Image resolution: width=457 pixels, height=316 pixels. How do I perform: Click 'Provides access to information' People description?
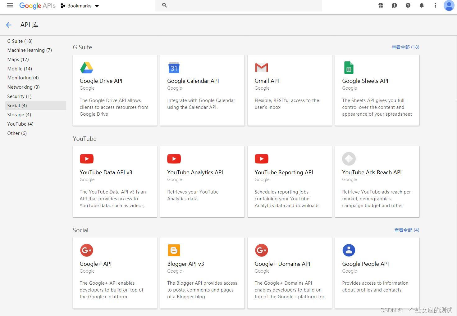[375, 287]
